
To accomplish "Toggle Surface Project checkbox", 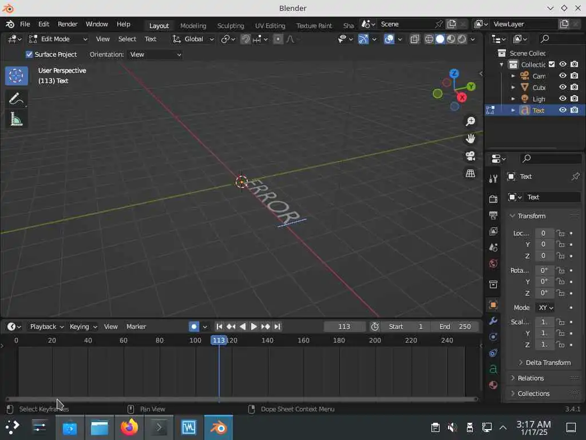I will point(29,54).
